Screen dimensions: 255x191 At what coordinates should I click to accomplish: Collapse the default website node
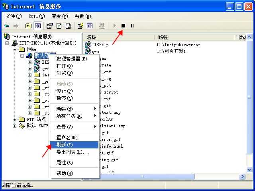[22, 56]
